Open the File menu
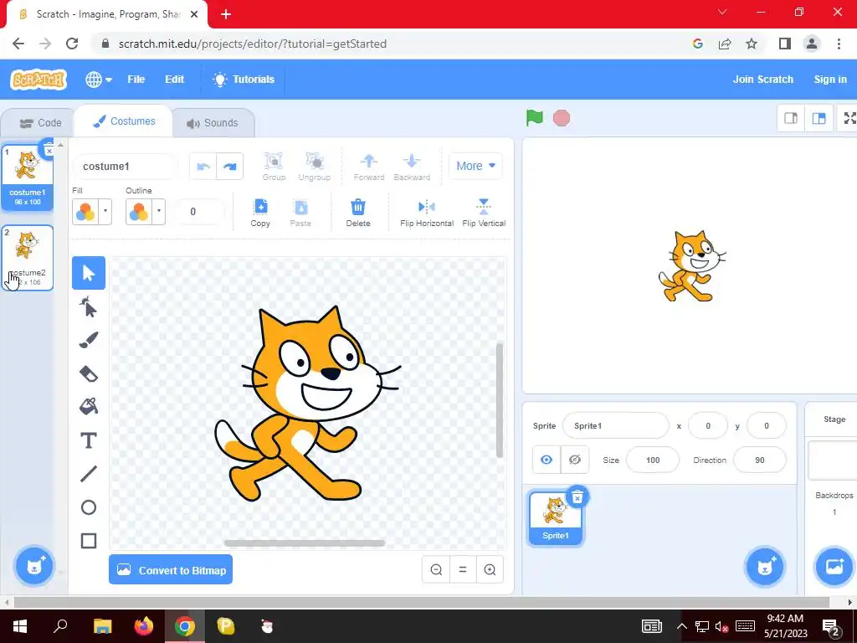 136,80
